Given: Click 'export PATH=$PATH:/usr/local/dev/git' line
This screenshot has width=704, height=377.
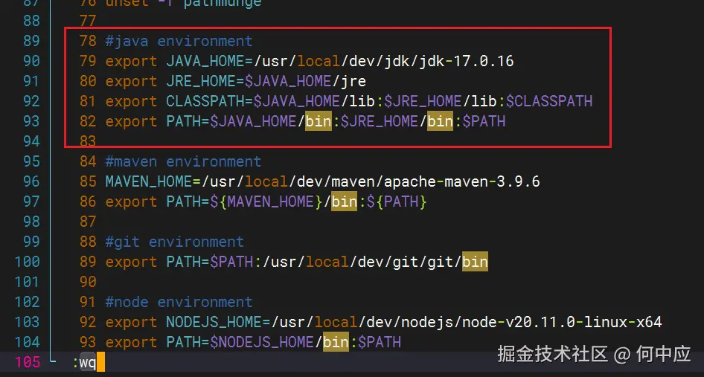Looking at the screenshot, I should [x=296, y=262].
